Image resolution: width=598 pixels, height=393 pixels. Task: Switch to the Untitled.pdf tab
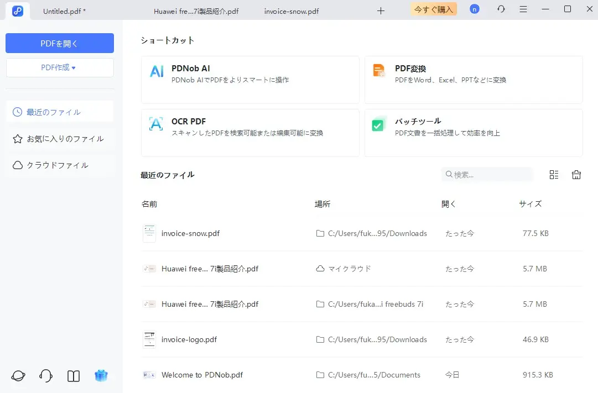pyautogui.click(x=66, y=11)
